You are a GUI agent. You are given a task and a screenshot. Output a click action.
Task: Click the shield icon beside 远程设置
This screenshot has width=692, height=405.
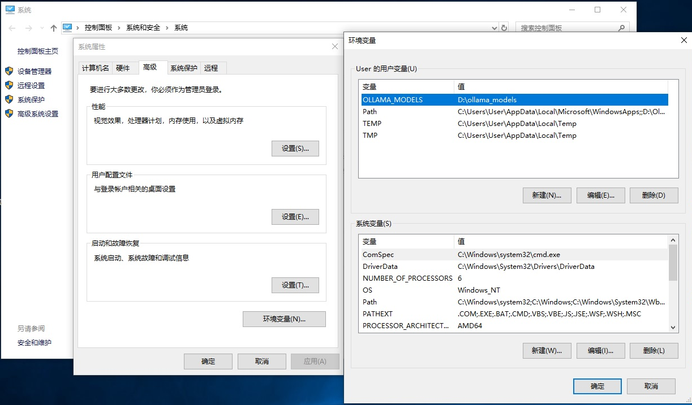(x=9, y=85)
